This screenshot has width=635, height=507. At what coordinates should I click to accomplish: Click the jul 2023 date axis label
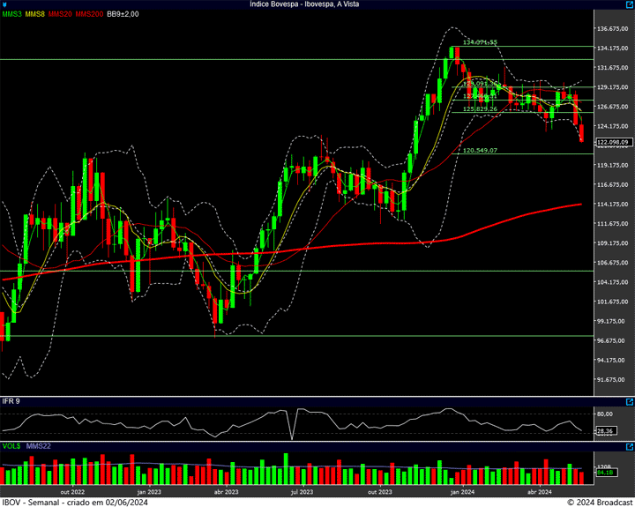(x=303, y=491)
